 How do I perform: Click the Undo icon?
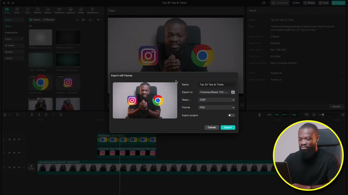point(17,115)
